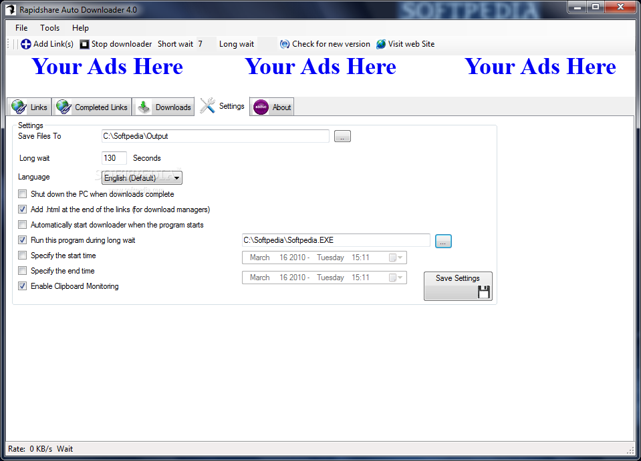Check Specify the end time
Viewport: 641px width, 461px height.
[x=23, y=270]
